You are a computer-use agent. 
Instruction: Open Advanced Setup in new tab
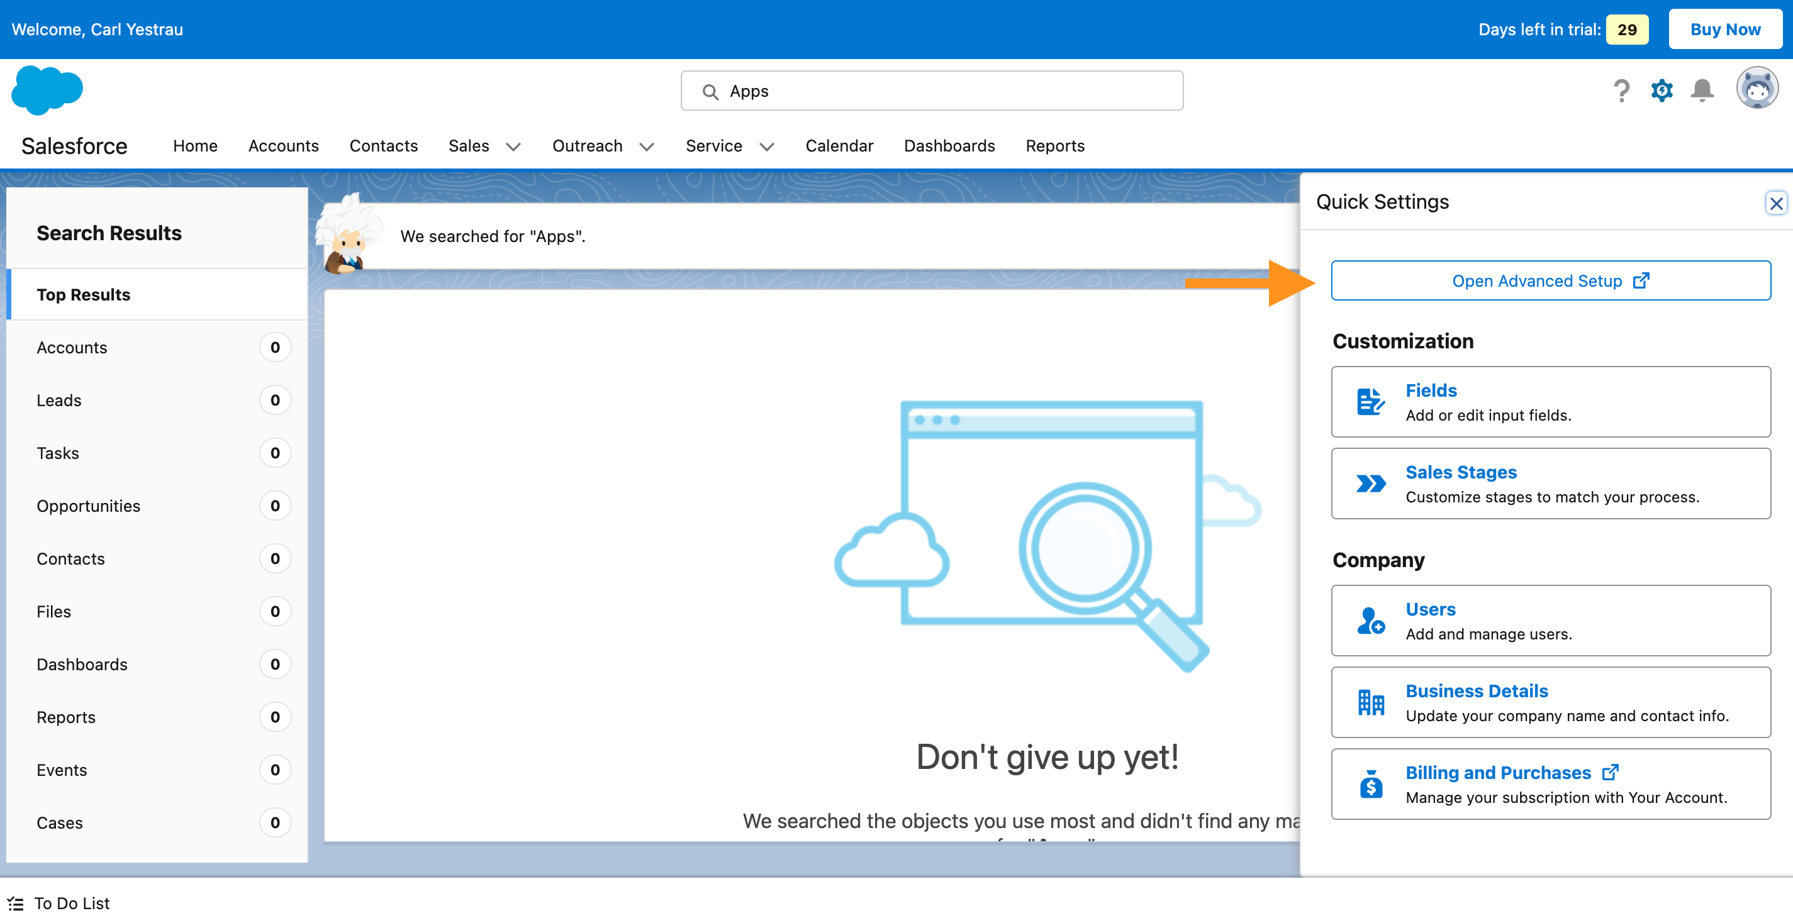[x=1551, y=280]
